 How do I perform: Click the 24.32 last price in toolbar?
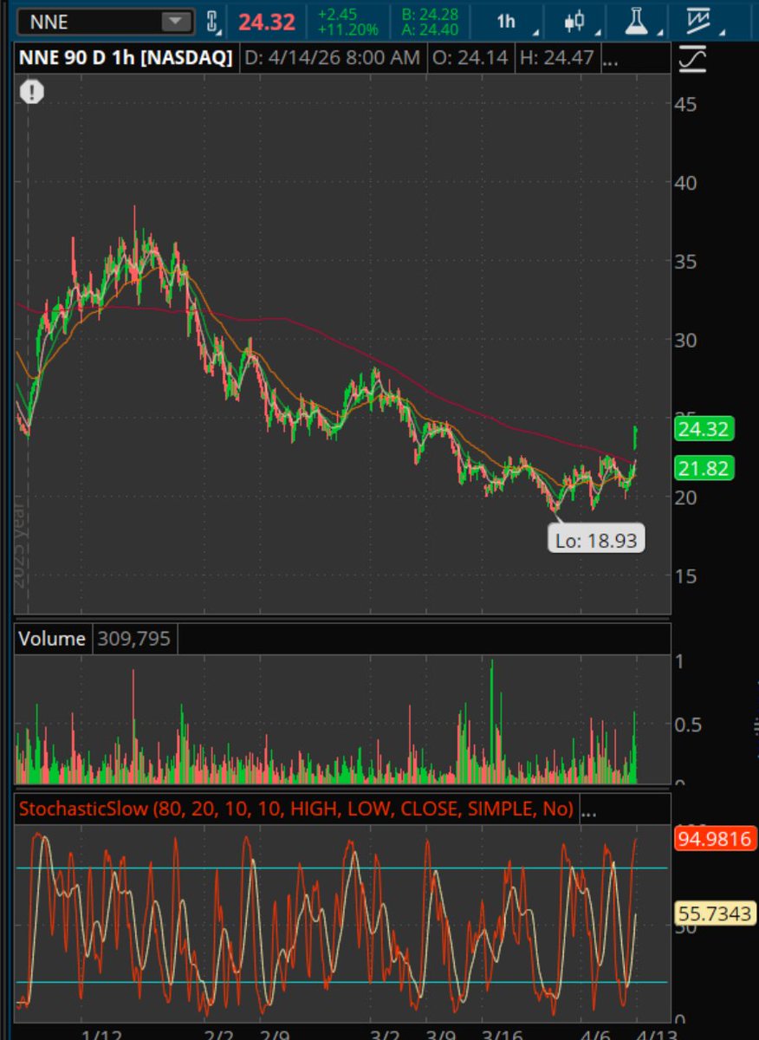[x=267, y=22]
